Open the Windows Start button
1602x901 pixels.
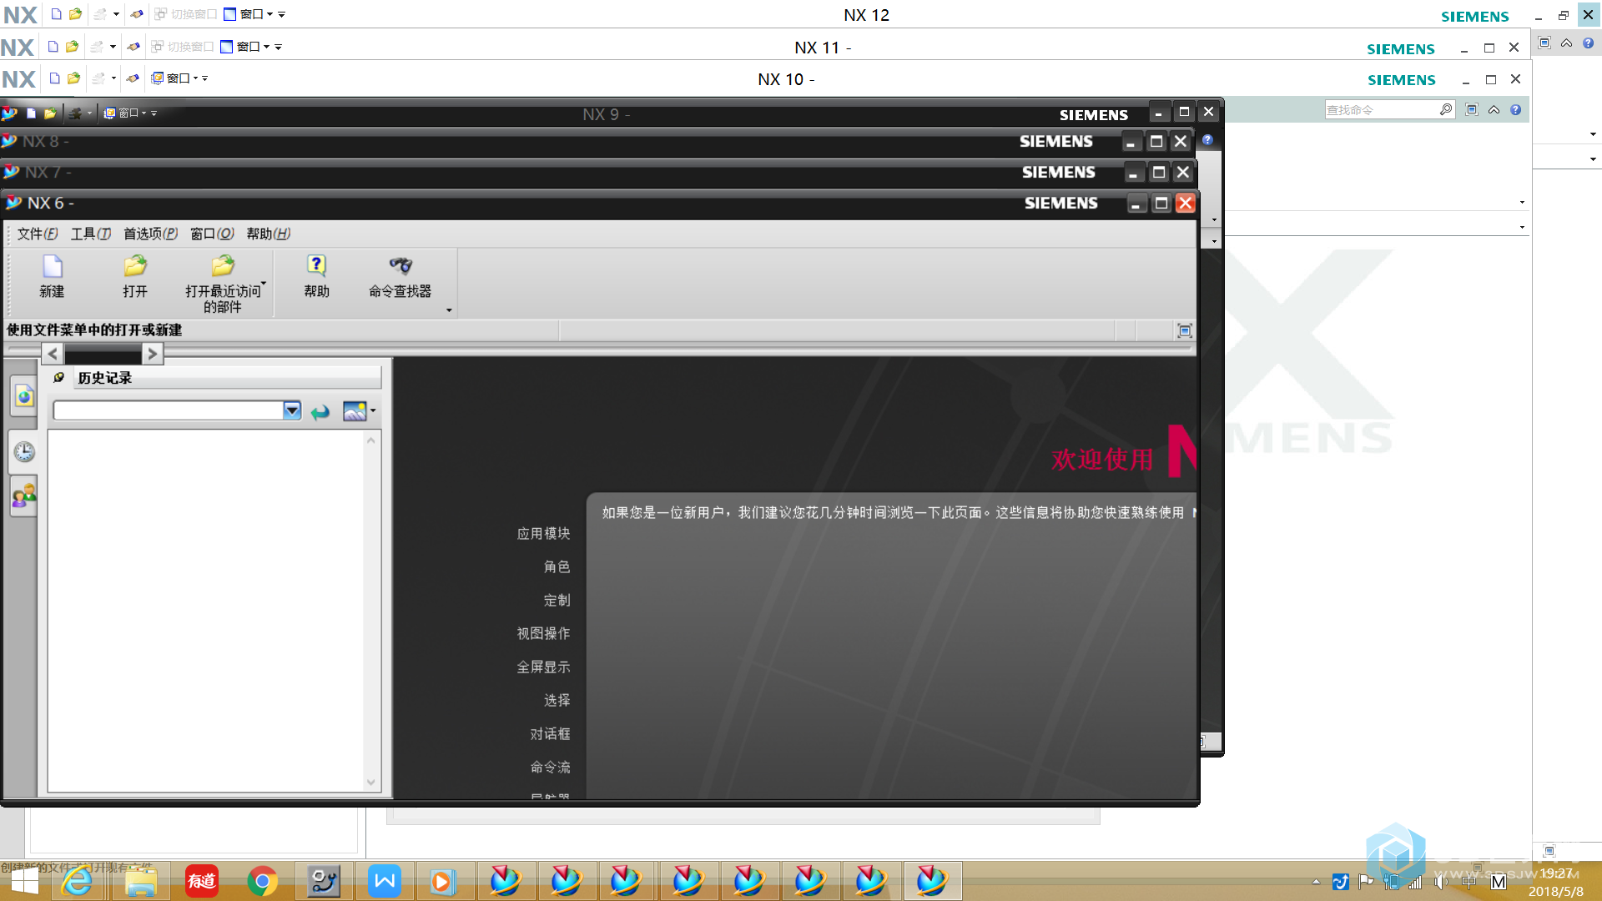click(24, 881)
